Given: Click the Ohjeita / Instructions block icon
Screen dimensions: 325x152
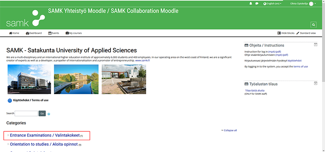Looking at the screenshot, I should tap(246, 45).
